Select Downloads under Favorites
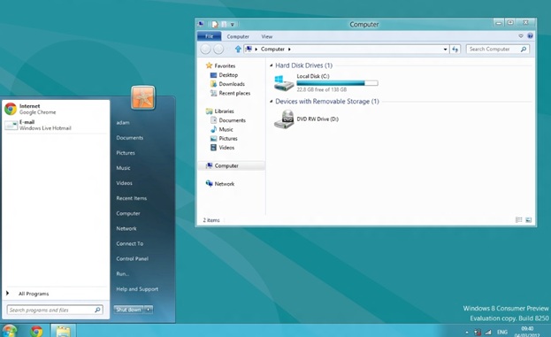The image size is (551, 337). [227, 84]
